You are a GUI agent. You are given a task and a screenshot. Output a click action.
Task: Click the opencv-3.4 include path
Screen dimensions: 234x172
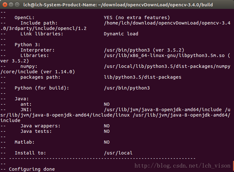click(167, 23)
